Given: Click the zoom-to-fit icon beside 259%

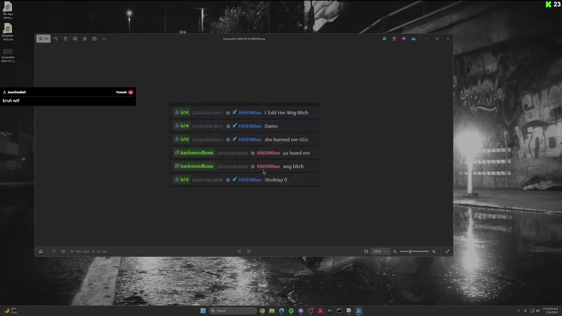Looking at the screenshot, I should 366,251.
